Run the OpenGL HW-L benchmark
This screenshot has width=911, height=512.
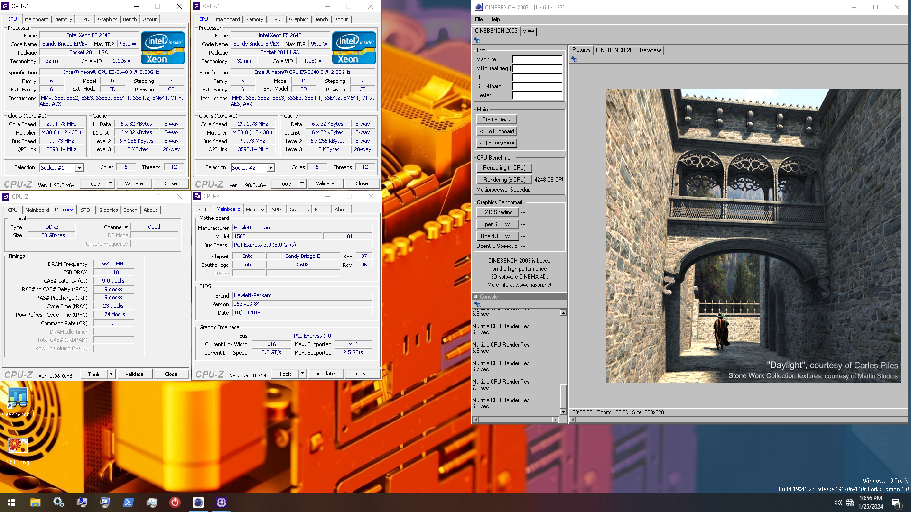(x=498, y=236)
